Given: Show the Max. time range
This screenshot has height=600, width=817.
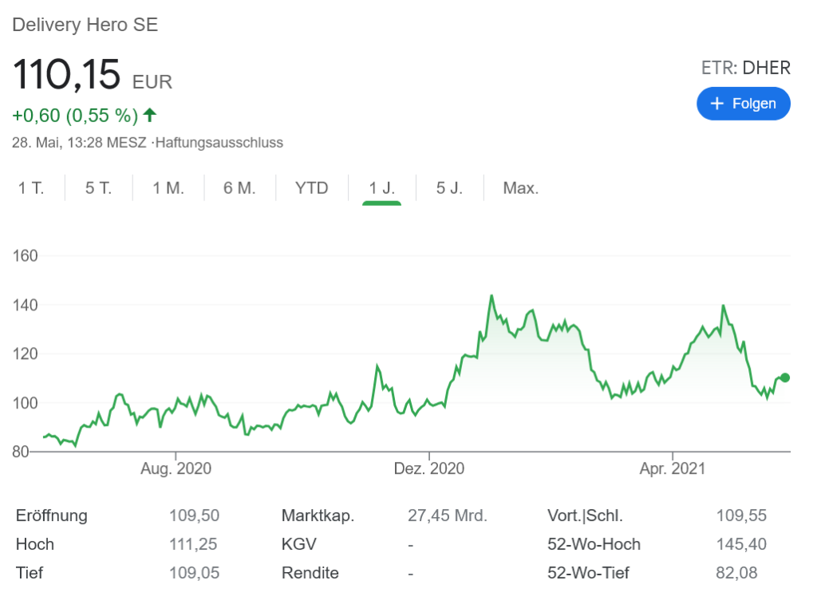Looking at the screenshot, I should [x=520, y=188].
